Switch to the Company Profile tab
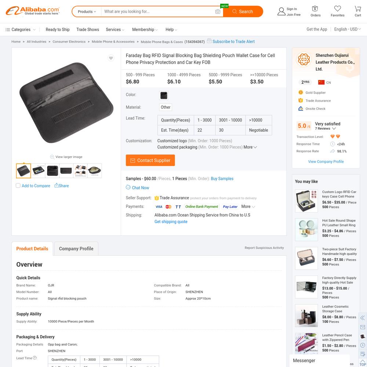The image size is (367, 367). click(76, 248)
